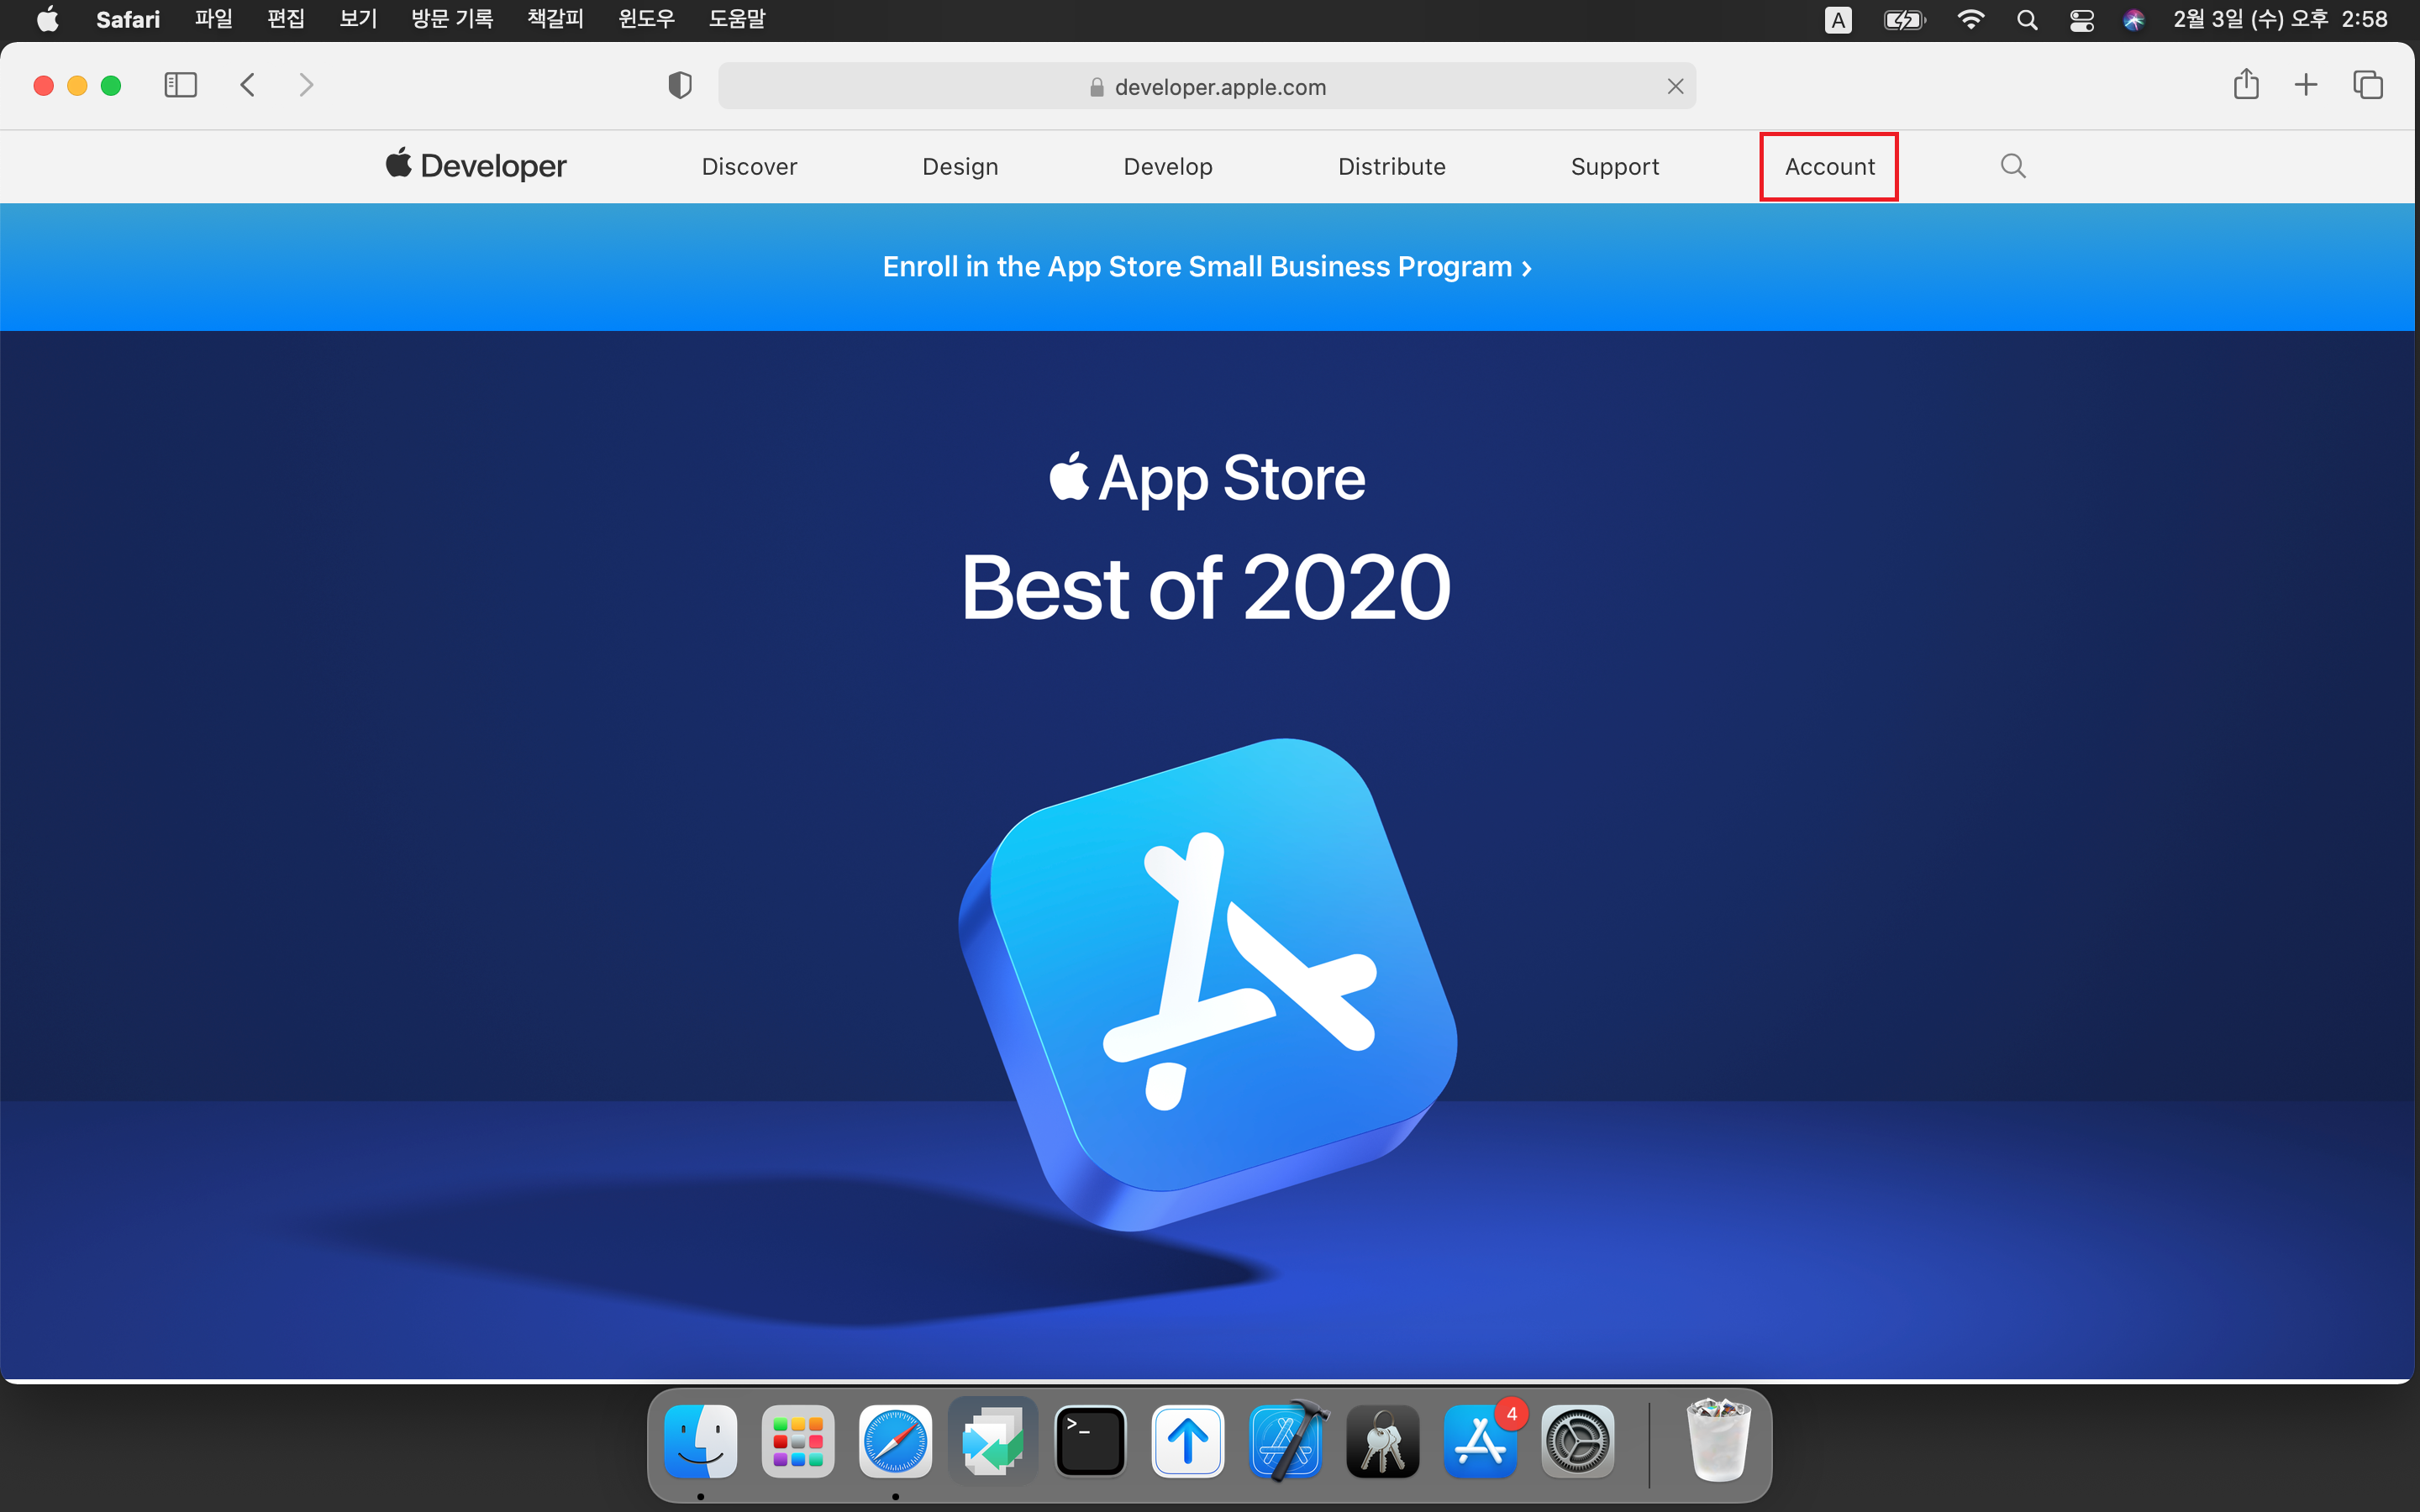Open the privacy report shield icon

(x=680, y=86)
